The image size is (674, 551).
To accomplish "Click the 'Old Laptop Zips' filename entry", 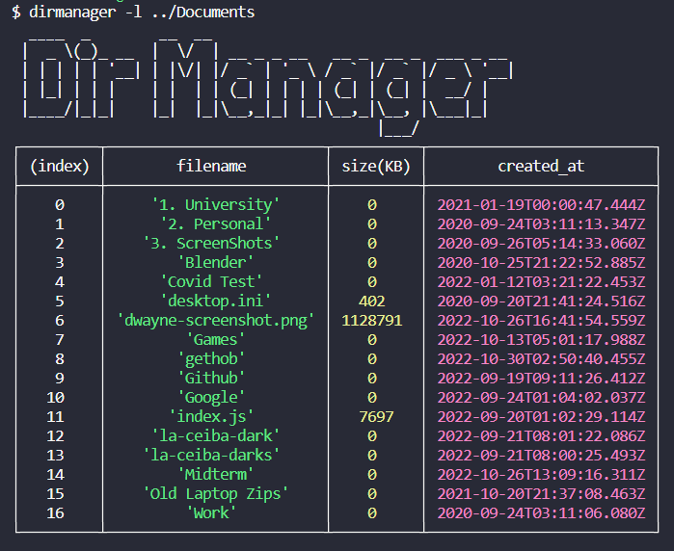I will pyautogui.click(x=215, y=494).
